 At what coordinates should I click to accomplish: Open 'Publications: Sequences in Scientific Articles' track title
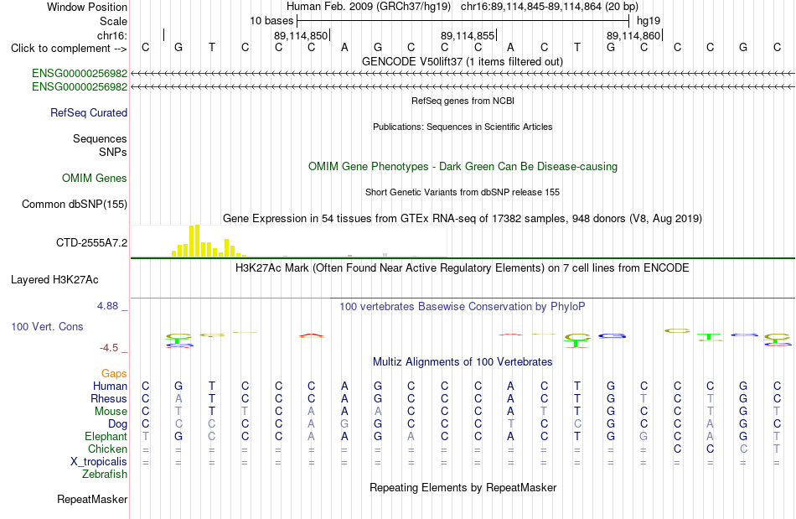coord(463,127)
